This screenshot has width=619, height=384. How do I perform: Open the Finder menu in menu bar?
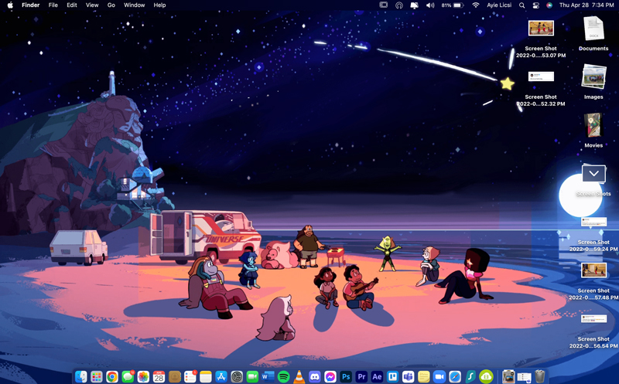click(31, 5)
